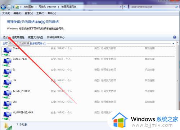
Task: Click the Tenda_2D1F38 network icon
Action: 7,95
